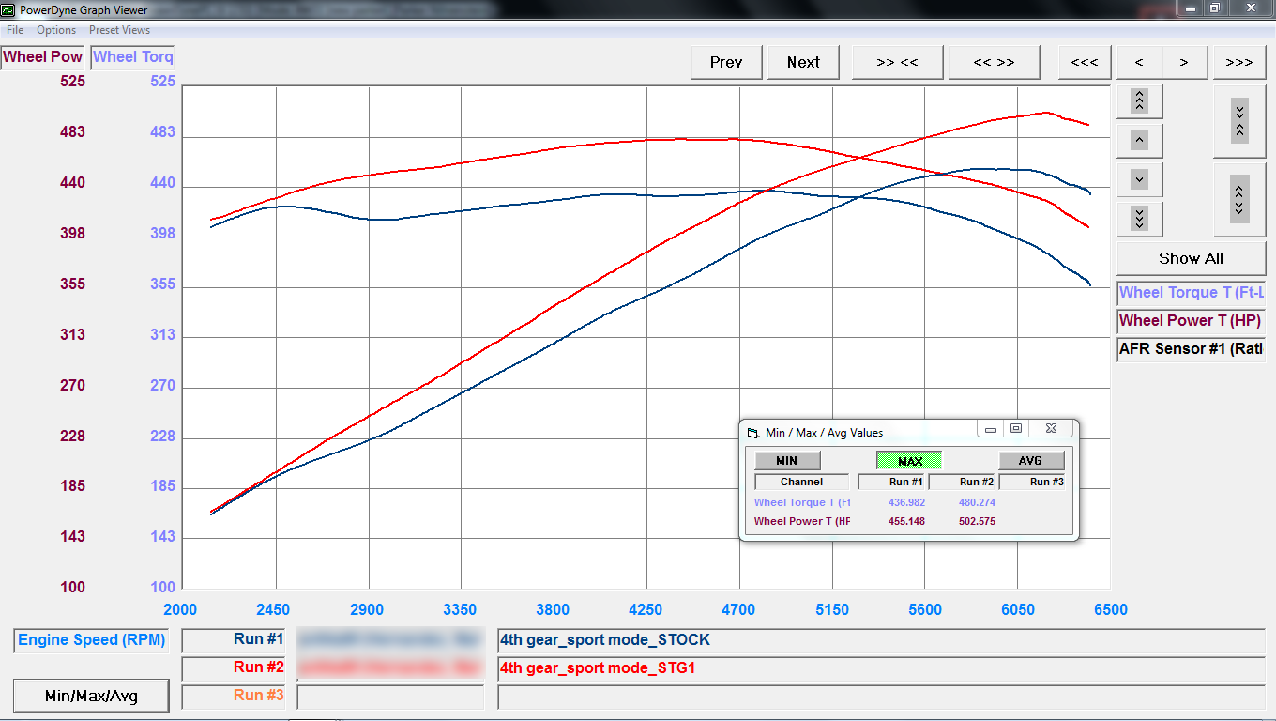
Task: Click the Next button
Action: [x=803, y=62]
